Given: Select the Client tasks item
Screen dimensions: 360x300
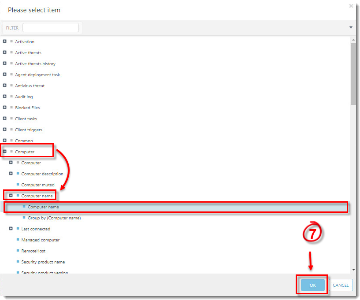Looking at the screenshot, I should click(26, 119).
